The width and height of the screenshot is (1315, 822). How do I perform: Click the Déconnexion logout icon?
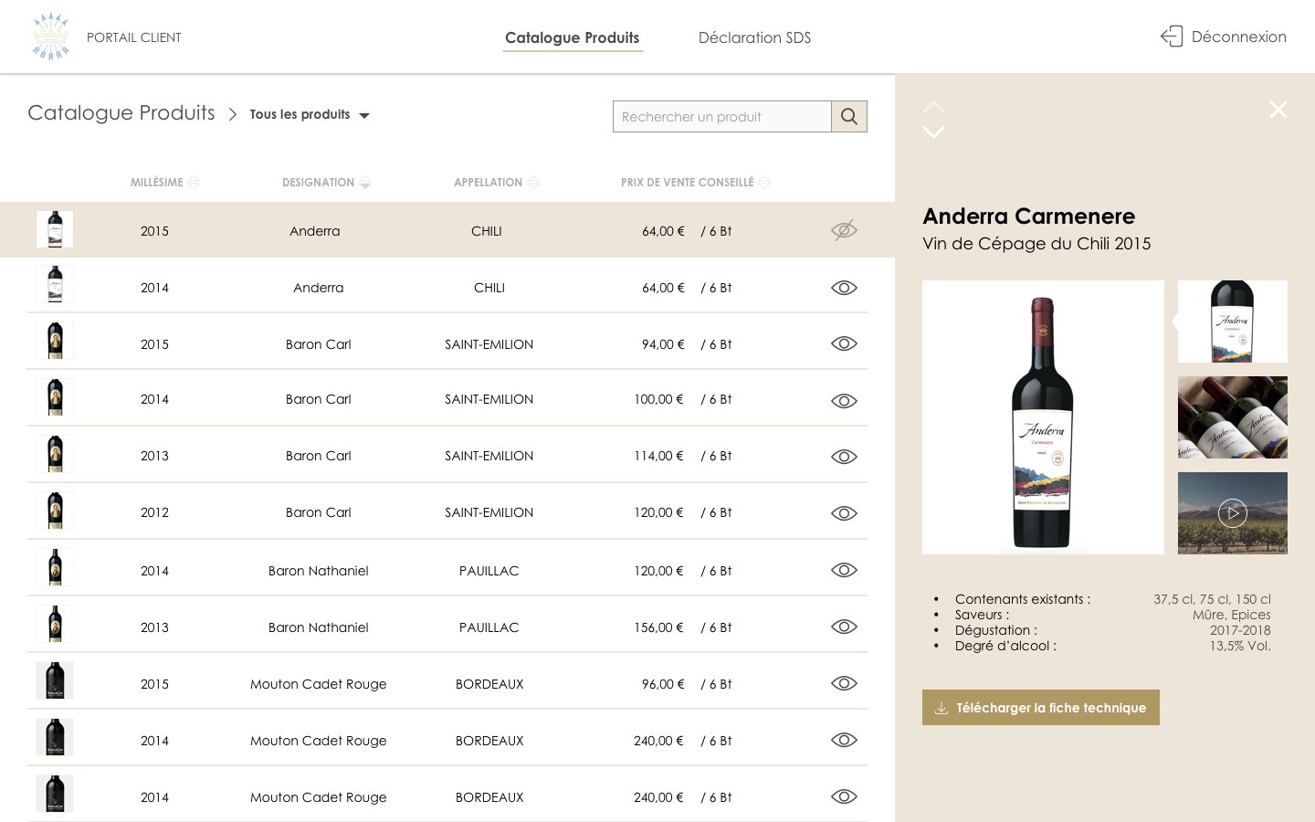1172,37
